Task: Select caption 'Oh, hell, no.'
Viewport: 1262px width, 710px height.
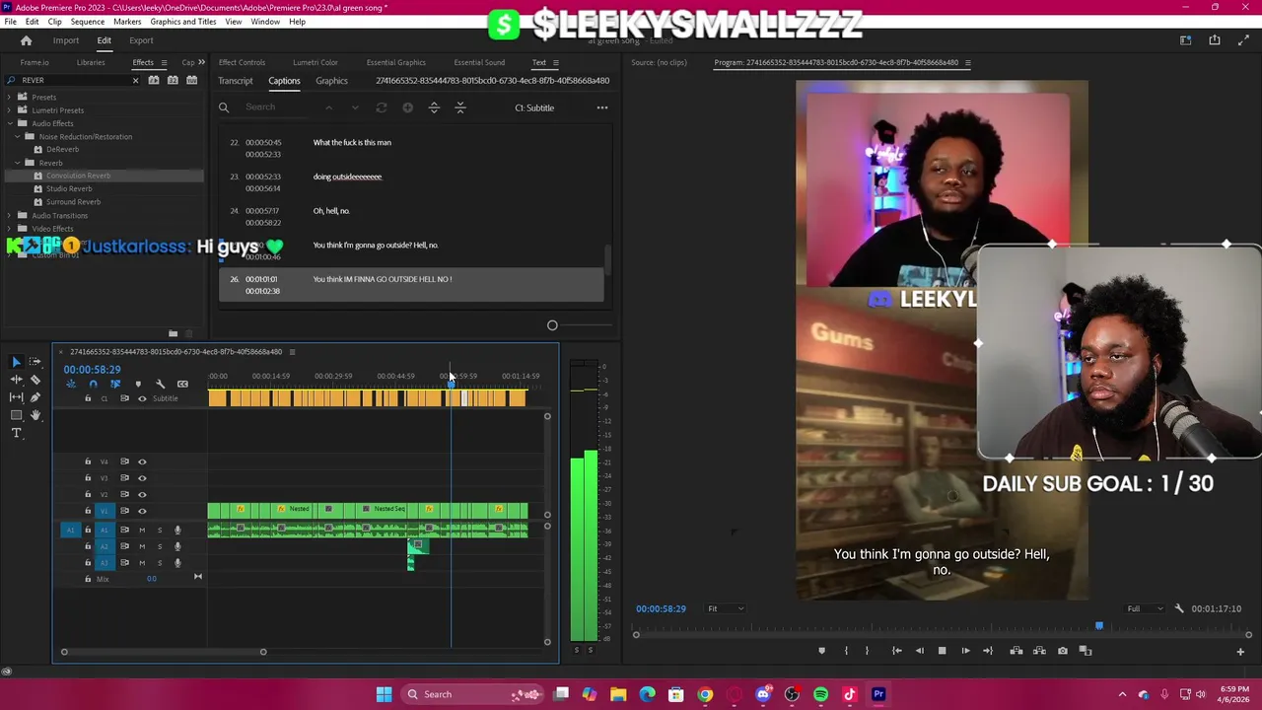Action: [x=331, y=211]
